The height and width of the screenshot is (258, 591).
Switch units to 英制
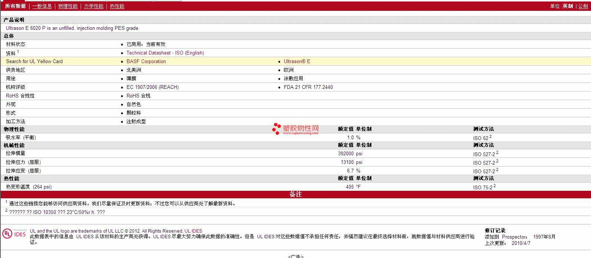[x=568, y=6]
